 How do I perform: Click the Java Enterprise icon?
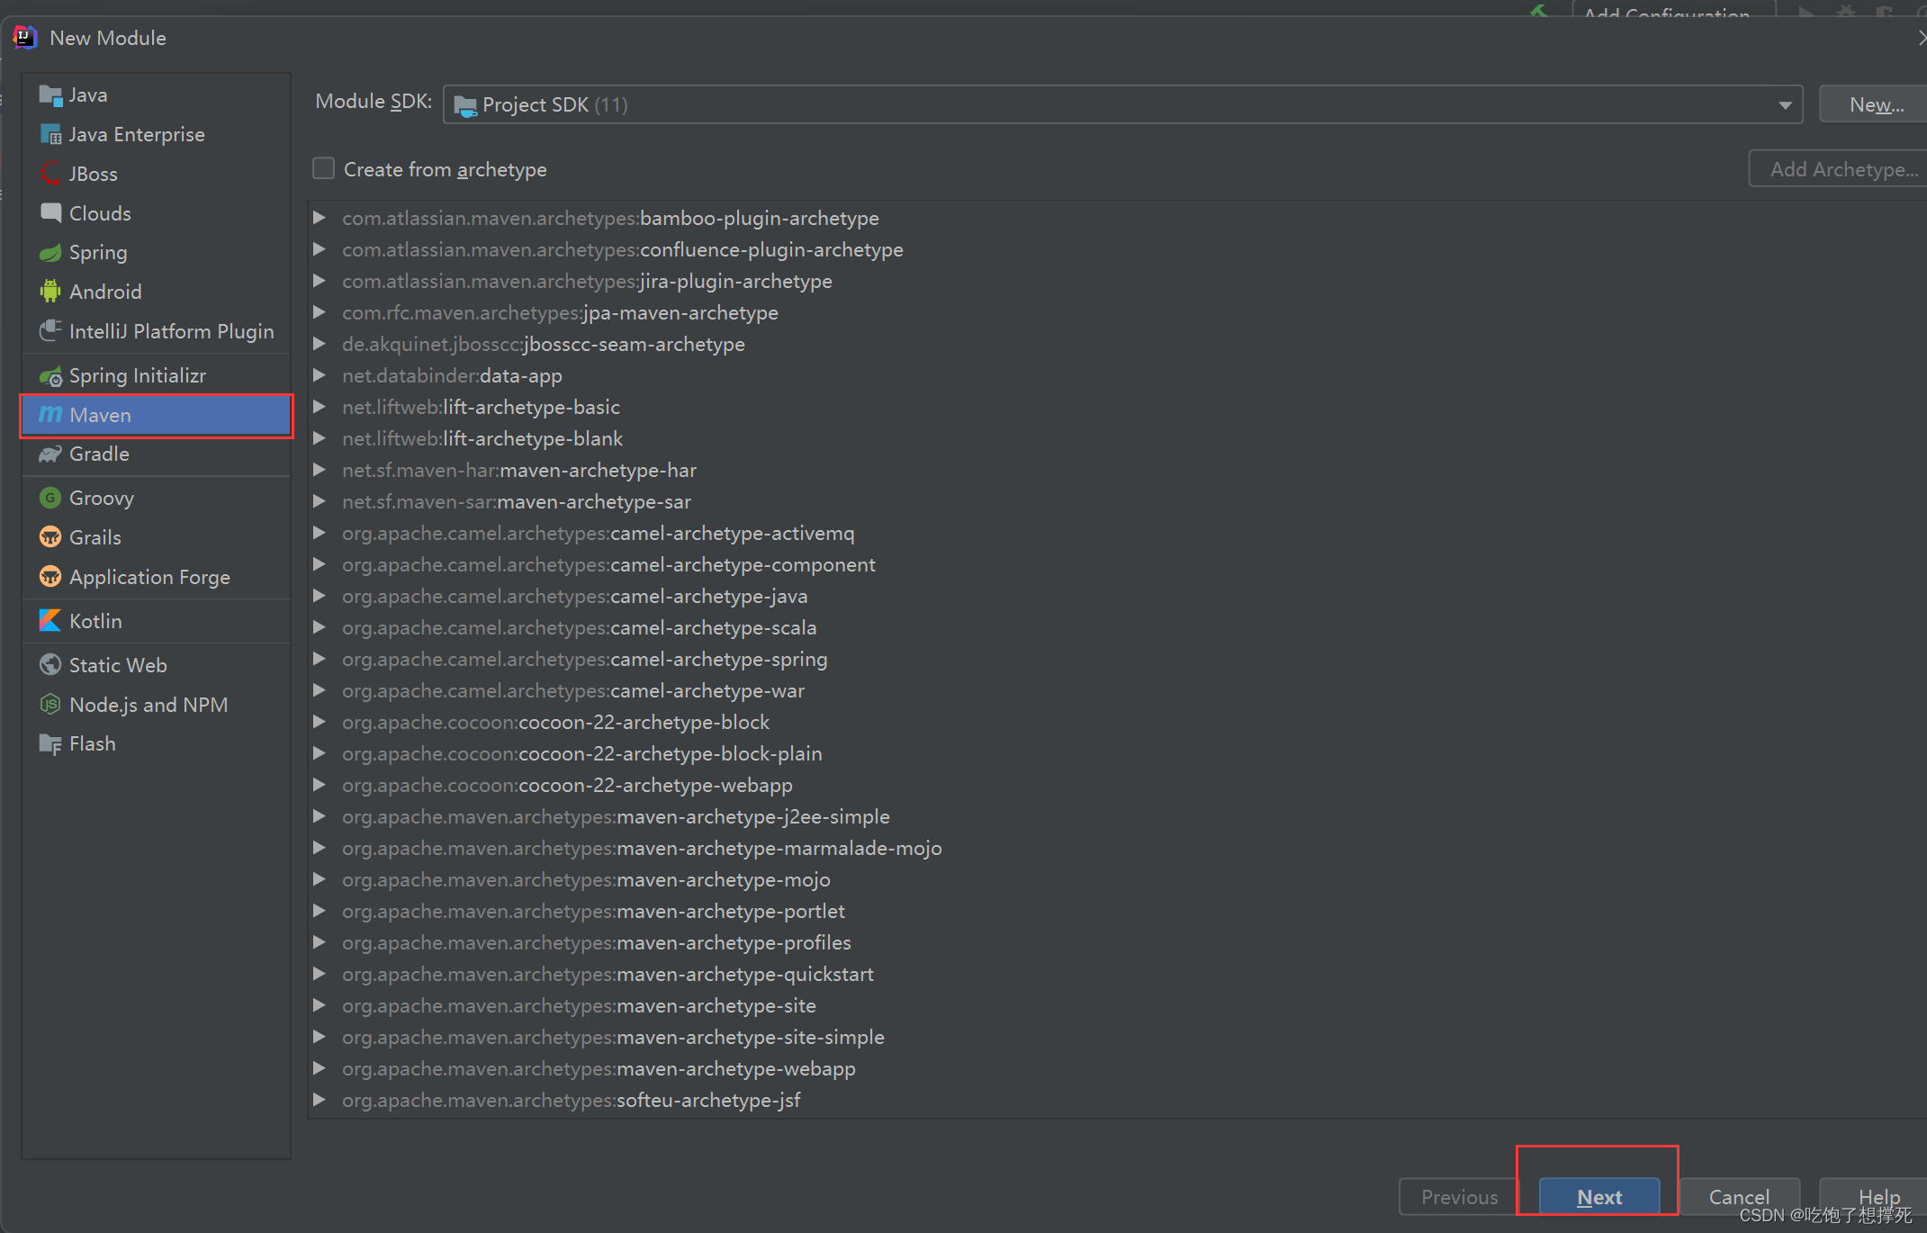tap(50, 134)
